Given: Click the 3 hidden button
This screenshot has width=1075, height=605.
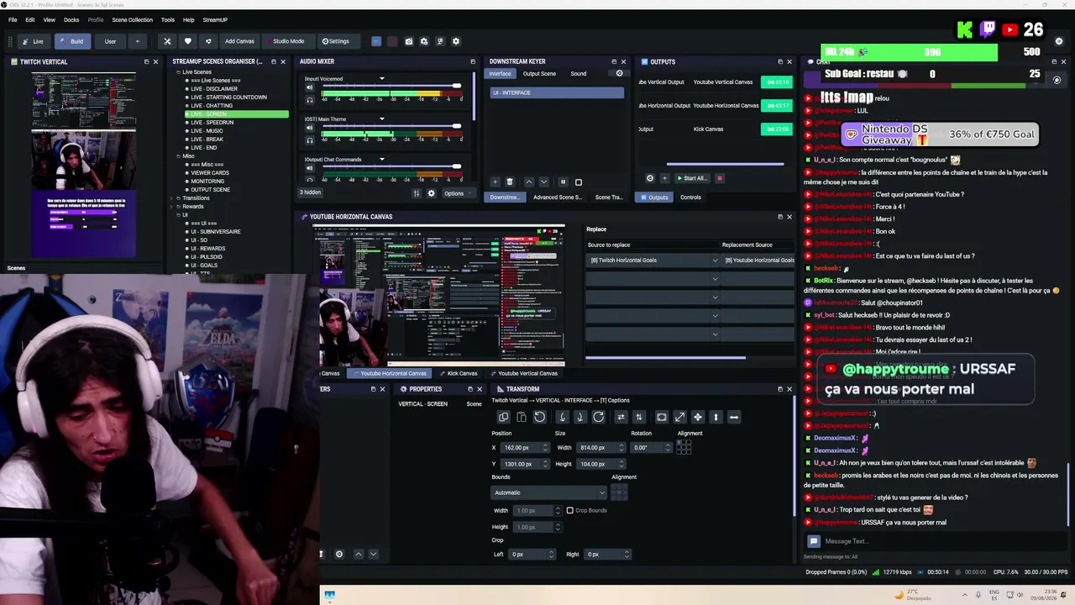Looking at the screenshot, I should 311,192.
